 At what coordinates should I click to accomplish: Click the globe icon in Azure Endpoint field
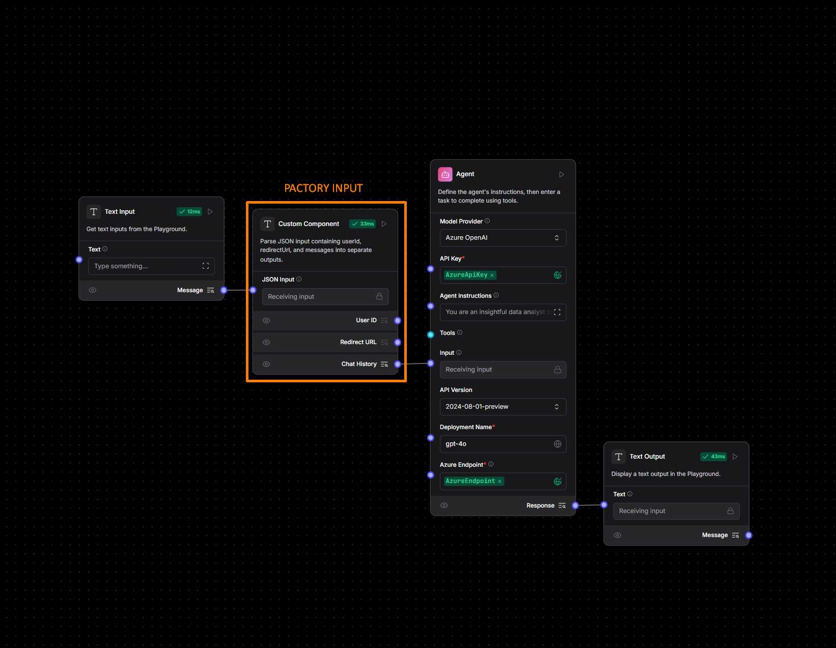pyautogui.click(x=557, y=481)
